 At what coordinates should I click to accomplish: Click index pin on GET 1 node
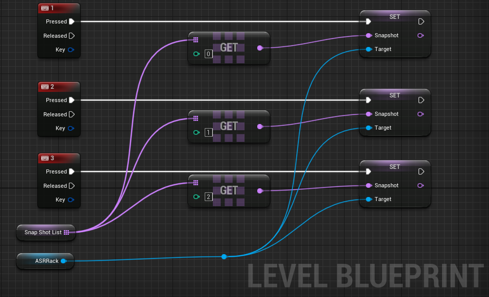[196, 133]
